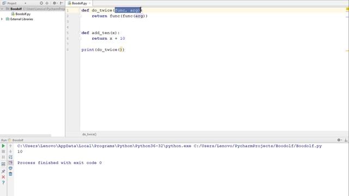Click the do_twice() breadcrumb
349x196 pixels.
click(x=89, y=134)
